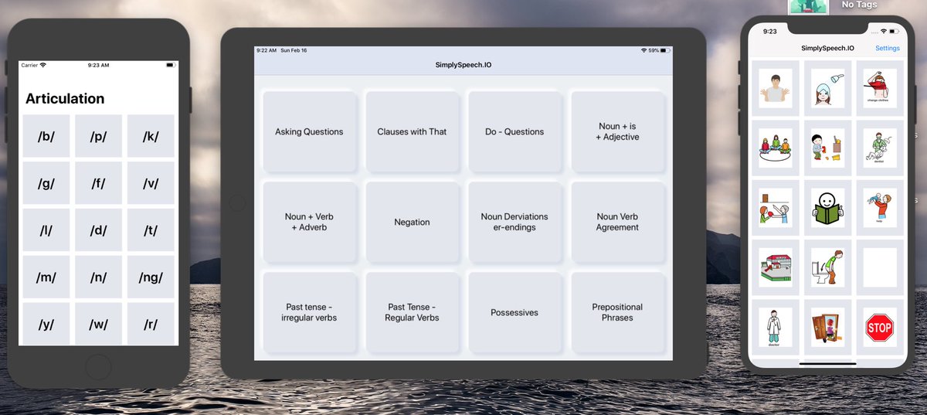Select the Possessives tile
Image resolution: width=927 pixels, height=415 pixels.
(x=514, y=312)
